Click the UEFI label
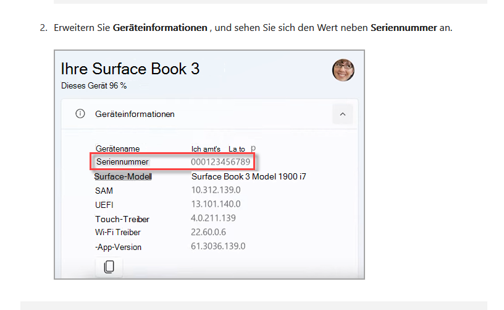Screen dimensions: 504x310 [104, 205]
